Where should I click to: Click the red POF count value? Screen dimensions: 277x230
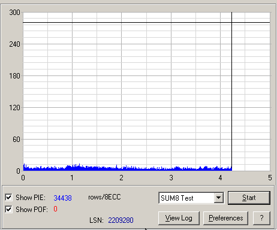(x=55, y=209)
